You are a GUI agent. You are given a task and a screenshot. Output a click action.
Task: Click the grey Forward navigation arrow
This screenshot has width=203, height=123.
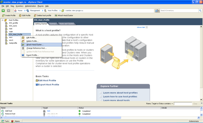(x=9, y=10)
